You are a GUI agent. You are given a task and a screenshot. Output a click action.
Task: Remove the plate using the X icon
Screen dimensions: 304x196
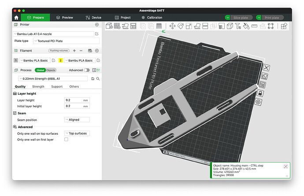coord(266,68)
